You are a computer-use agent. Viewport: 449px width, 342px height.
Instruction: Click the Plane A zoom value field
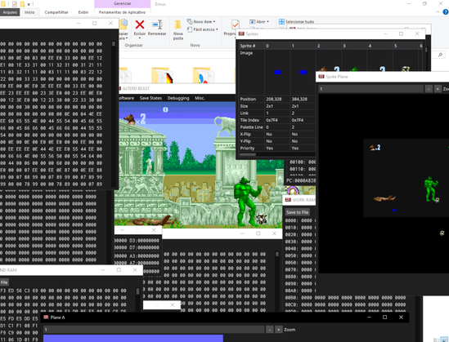point(154,330)
